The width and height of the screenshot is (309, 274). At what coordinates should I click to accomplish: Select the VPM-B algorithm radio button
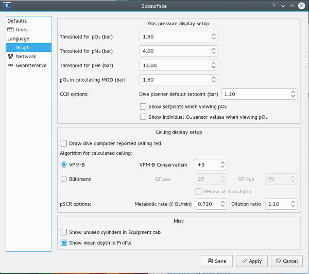[64, 165]
